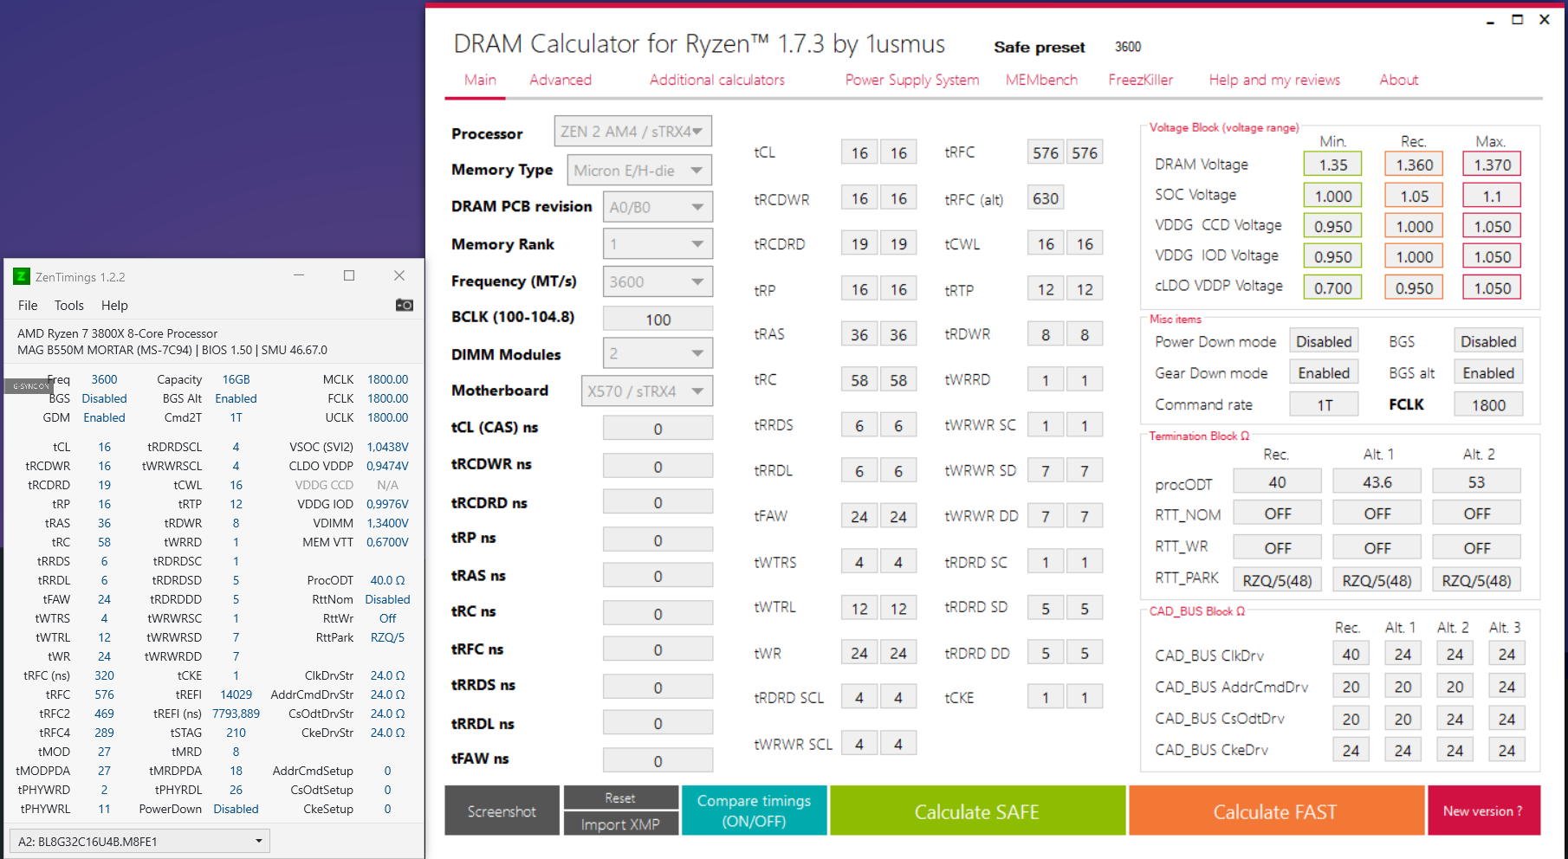Click the tRRDS ns input field
The height and width of the screenshot is (859, 1568).
[658, 687]
